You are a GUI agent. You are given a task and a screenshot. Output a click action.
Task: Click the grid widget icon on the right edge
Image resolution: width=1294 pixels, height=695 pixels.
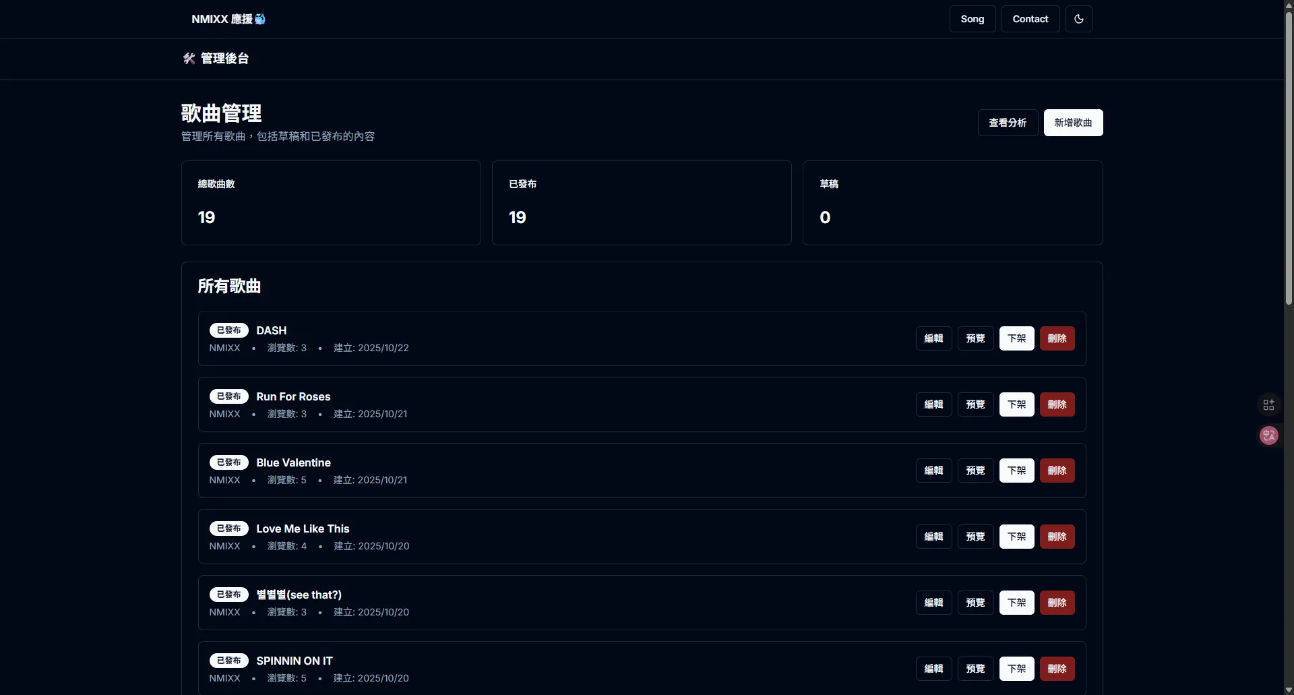coord(1268,404)
